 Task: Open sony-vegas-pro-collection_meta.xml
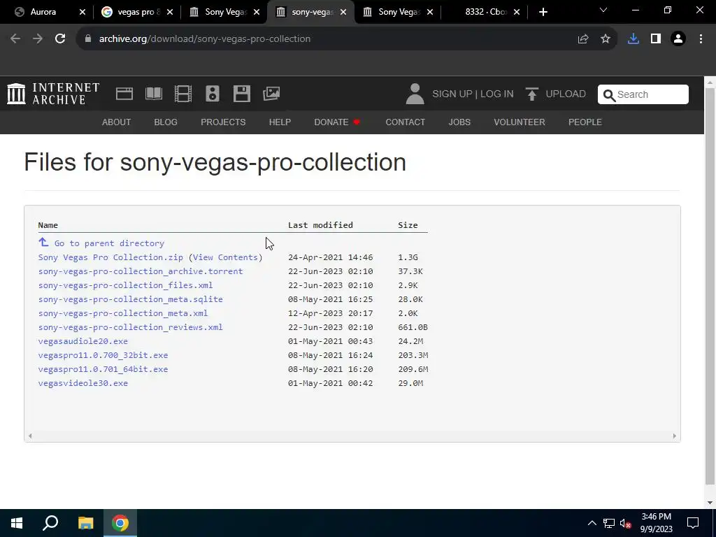click(x=123, y=313)
